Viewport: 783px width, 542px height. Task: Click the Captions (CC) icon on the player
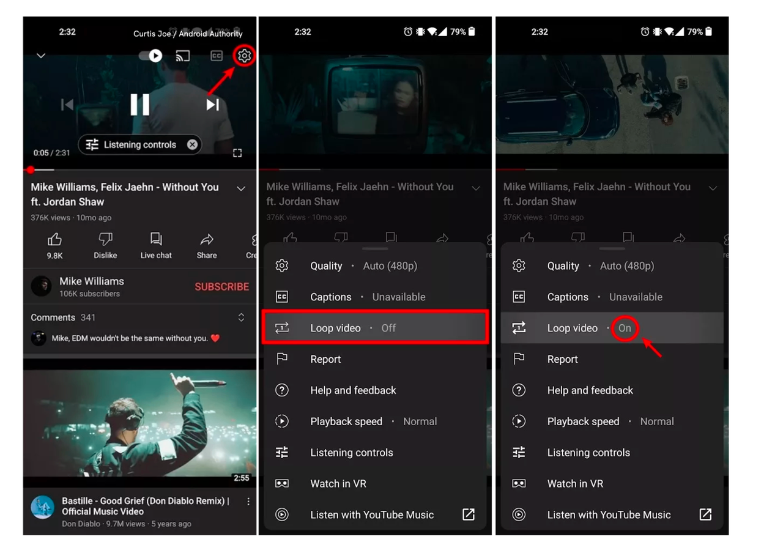(x=215, y=56)
